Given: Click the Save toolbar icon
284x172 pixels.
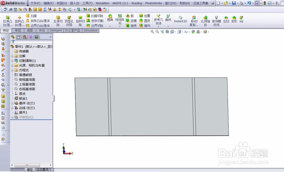Looking at the screenshot, I should 234,3.
